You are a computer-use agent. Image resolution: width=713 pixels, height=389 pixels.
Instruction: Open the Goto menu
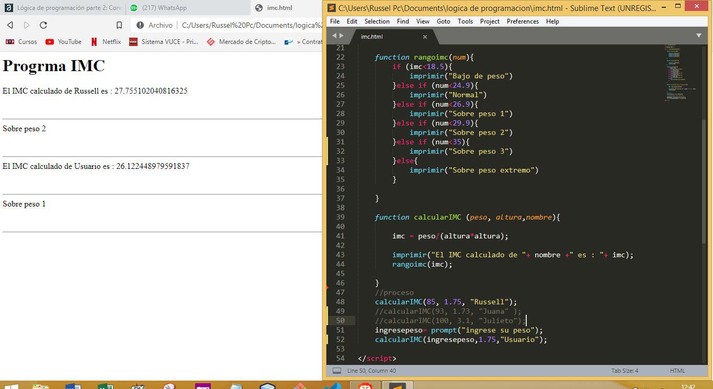point(444,21)
